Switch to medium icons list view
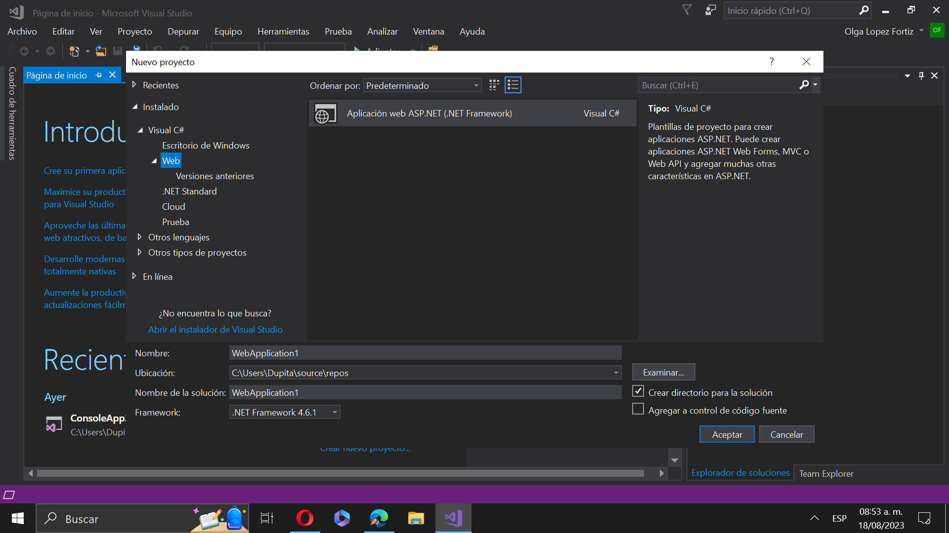The width and height of the screenshot is (949, 533). [513, 85]
